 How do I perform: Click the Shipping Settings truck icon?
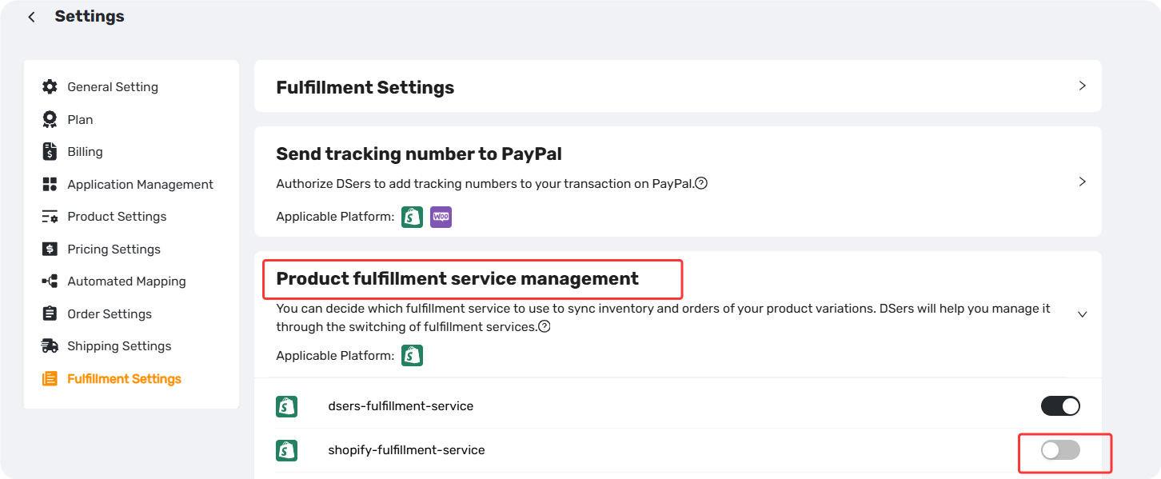(x=50, y=345)
